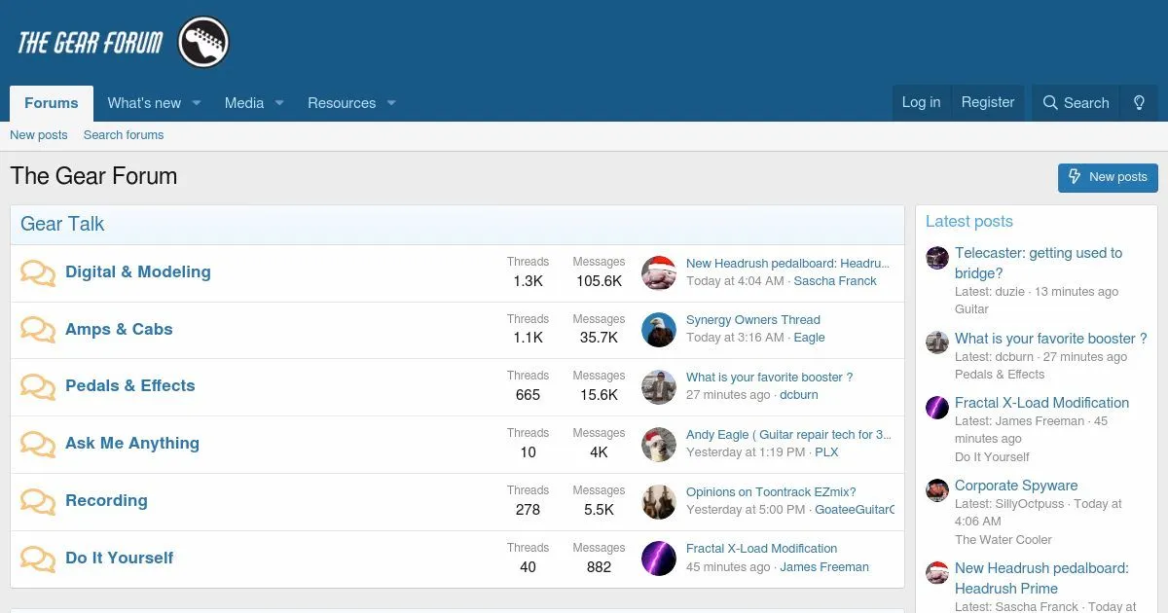Click the Register button

click(x=988, y=102)
